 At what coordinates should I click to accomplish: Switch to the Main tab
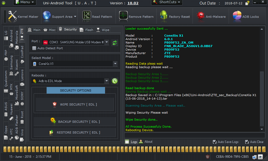[34, 30]
